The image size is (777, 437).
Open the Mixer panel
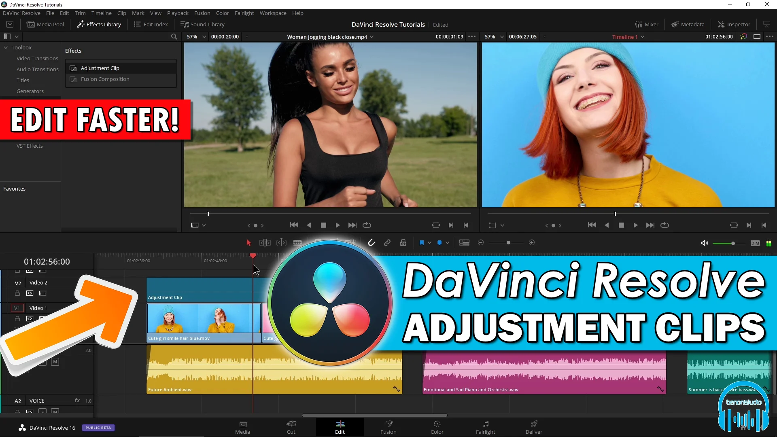[646, 24]
